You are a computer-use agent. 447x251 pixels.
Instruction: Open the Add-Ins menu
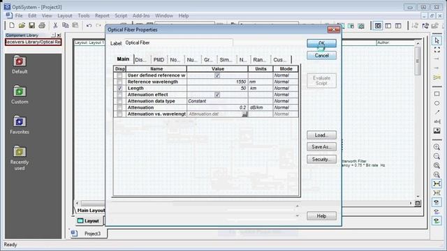click(x=141, y=15)
